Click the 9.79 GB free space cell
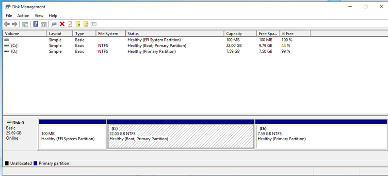 pyautogui.click(x=265, y=45)
